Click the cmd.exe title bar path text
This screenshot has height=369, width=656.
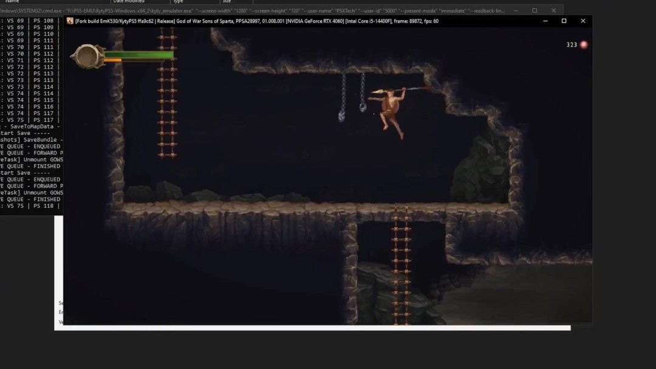[x=252, y=11]
